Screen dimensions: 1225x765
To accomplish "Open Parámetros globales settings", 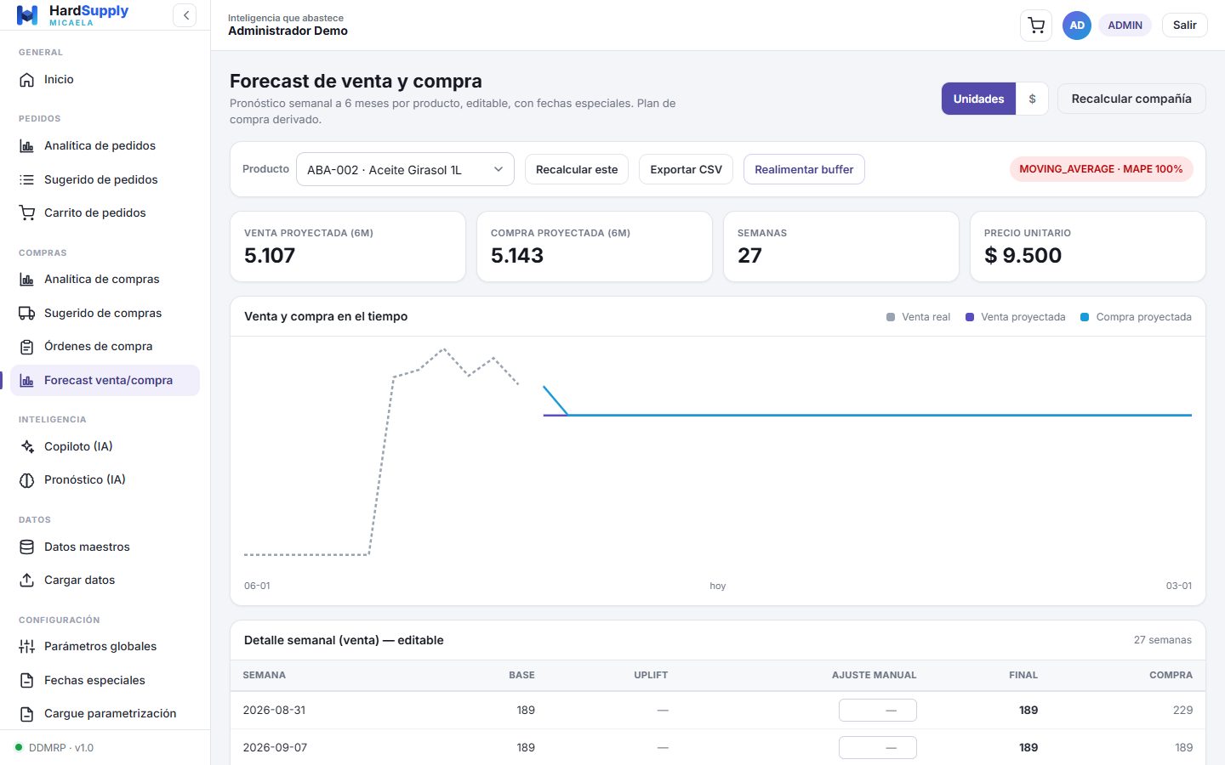I will click(105, 647).
